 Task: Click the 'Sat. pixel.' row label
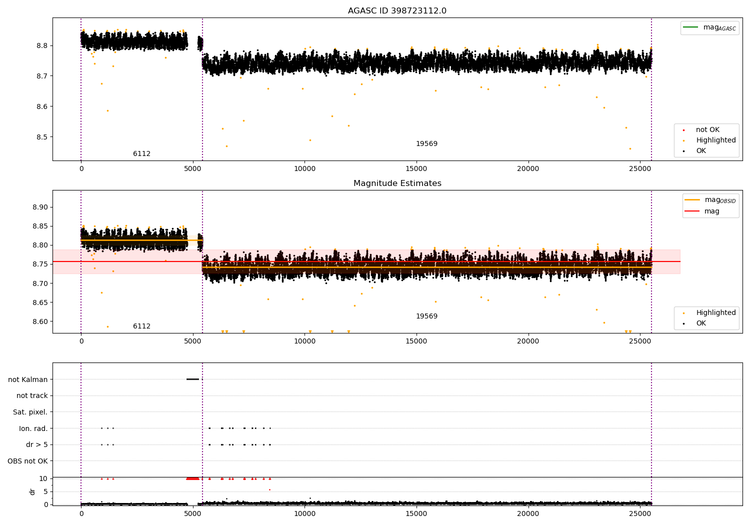30,412
